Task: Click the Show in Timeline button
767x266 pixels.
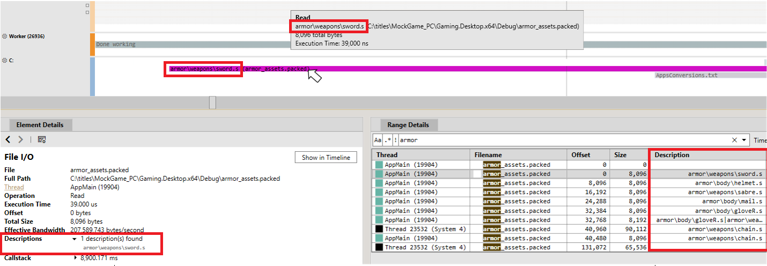Action: click(326, 157)
